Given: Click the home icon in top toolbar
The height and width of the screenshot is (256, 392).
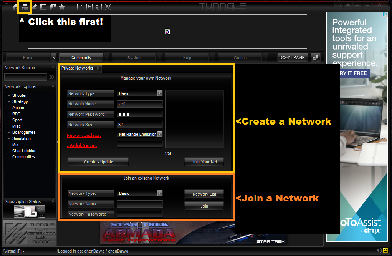Looking at the screenshot, I should (15, 7).
